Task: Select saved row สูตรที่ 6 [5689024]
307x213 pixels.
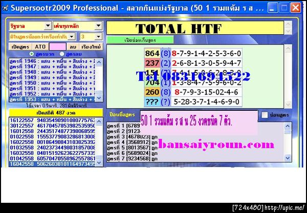Action: pos(133,153)
